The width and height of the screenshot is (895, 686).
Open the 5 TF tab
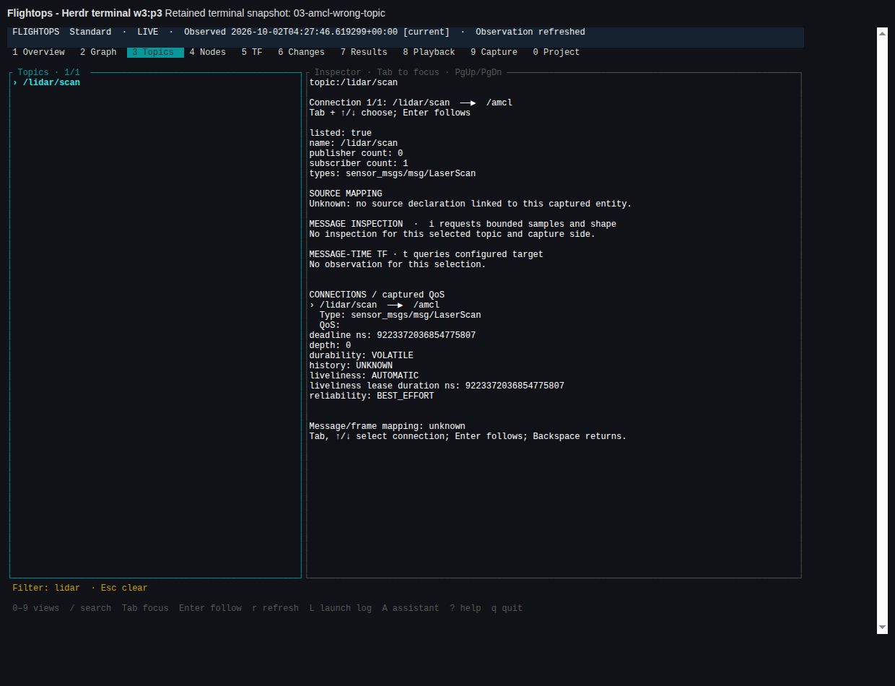coord(252,52)
